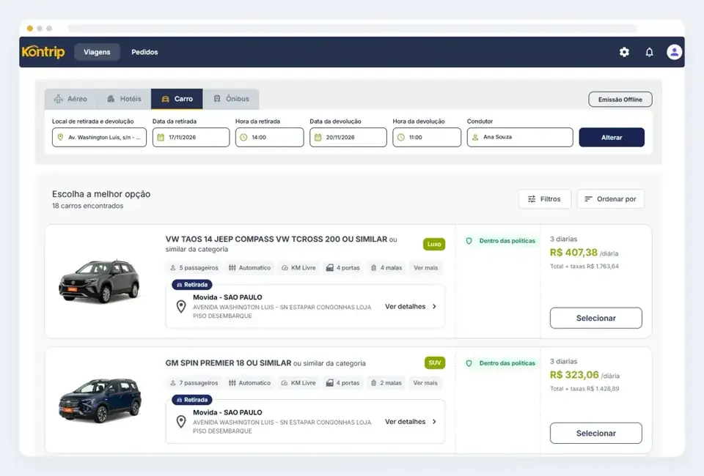Select the Aéreo tab
The width and height of the screenshot is (704, 476).
pyautogui.click(x=70, y=99)
